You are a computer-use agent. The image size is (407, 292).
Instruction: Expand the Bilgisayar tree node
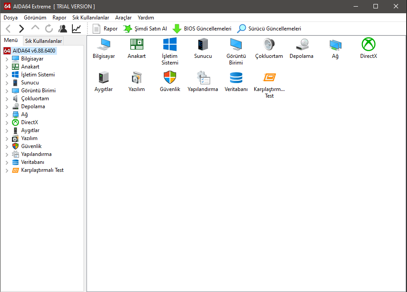(7, 59)
